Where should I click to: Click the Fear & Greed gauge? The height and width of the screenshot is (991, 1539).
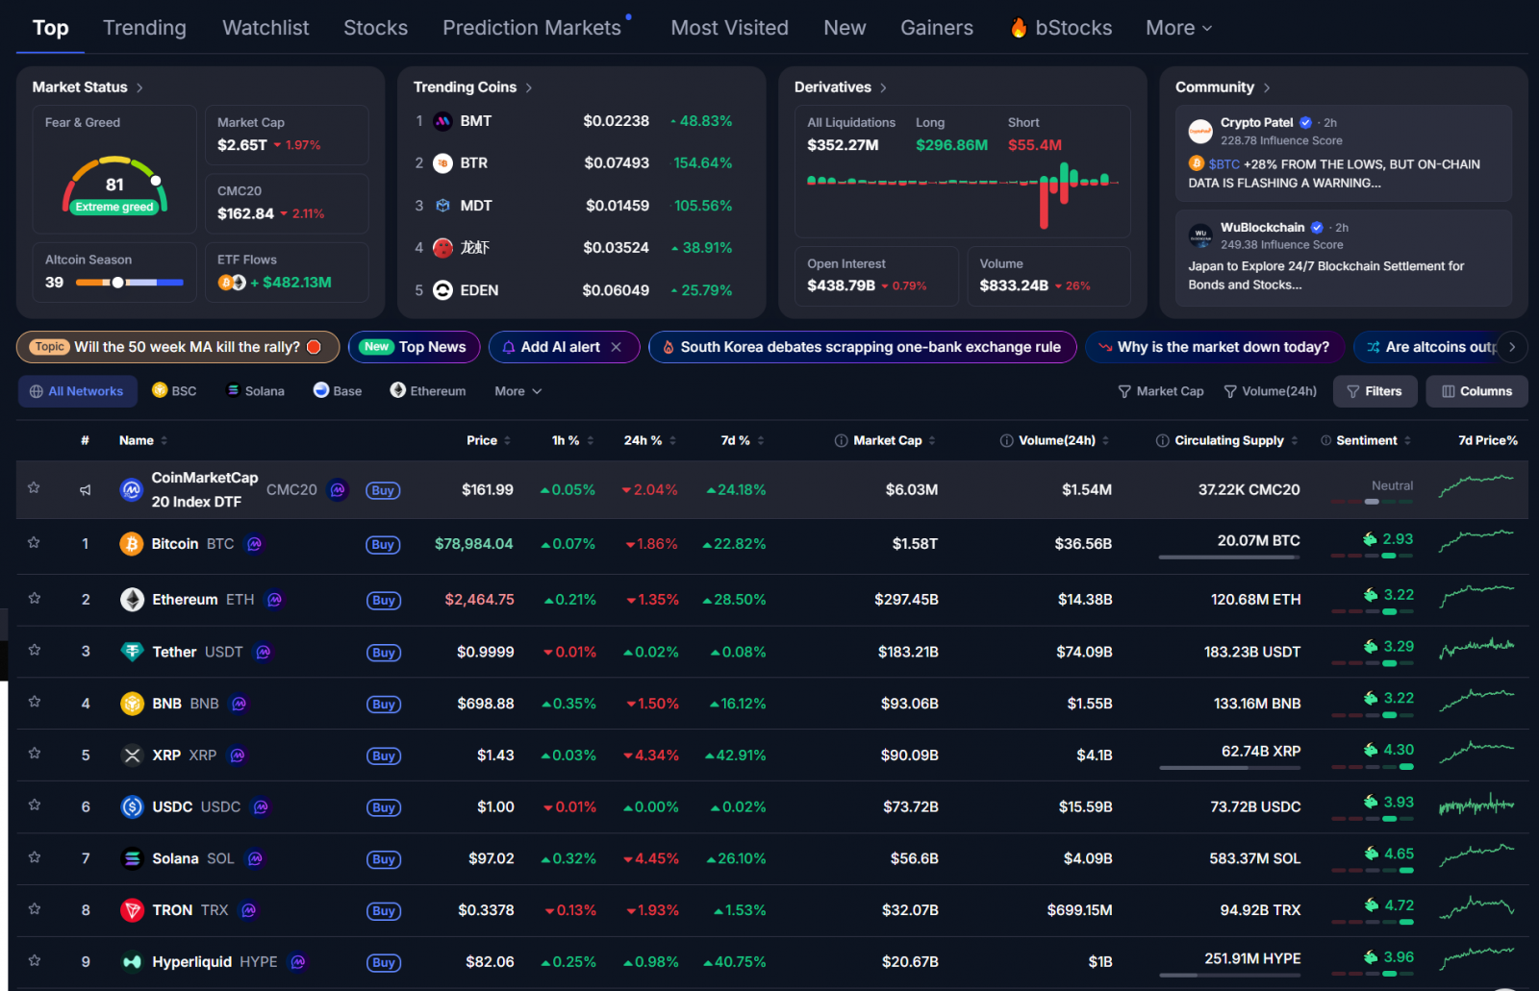pos(114,186)
